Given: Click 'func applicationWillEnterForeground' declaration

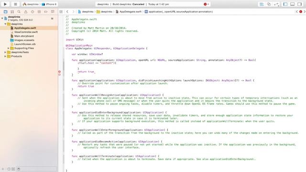Looking at the screenshot, I should point(120,130).
